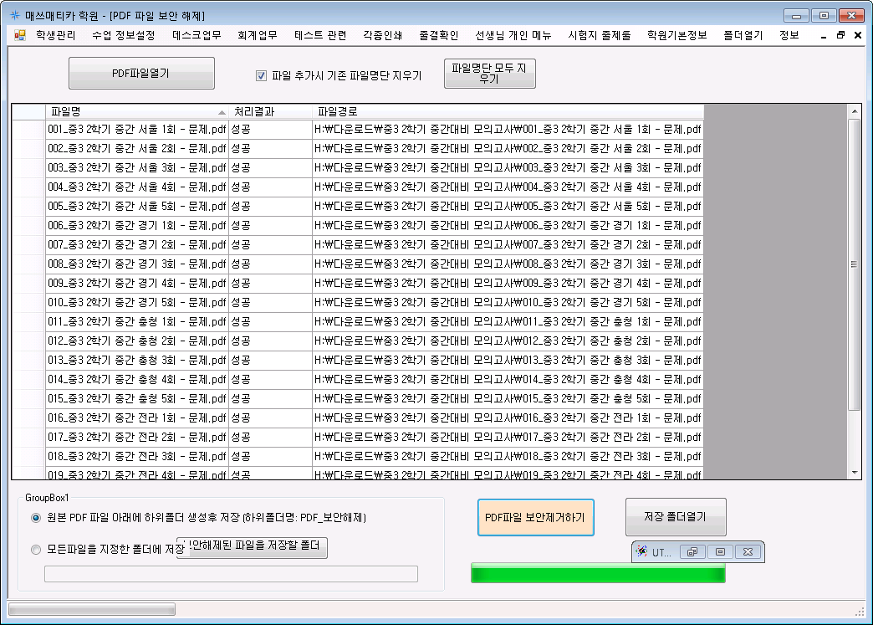This screenshot has height=625, width=873.
Task: Click row header selector of 001 row
Action: click(29, 129)
